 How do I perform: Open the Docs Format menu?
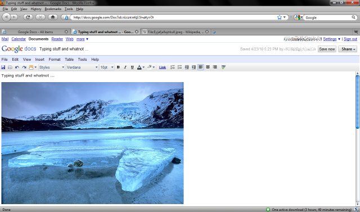pyautogui.click(x=55, y=60)
